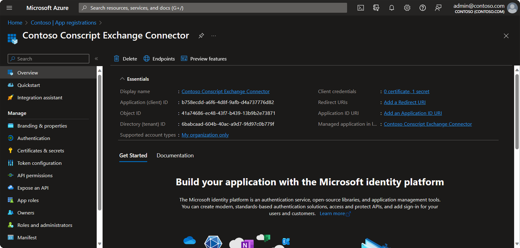Open the Authentication page
The image size is (520, 248).
[x=48, y=138]
